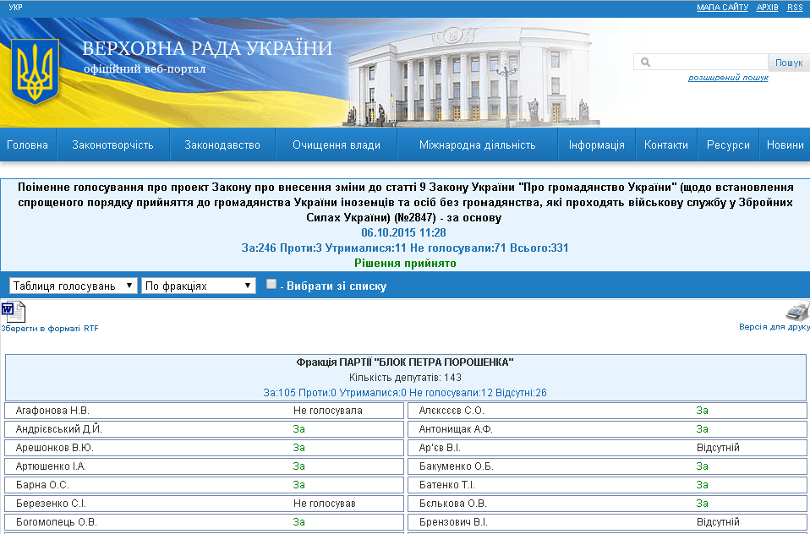The height and width of the screenshot is (534, 810).
Task: Follow the 'розширений пошук' link
Action: tap(727, 78)
